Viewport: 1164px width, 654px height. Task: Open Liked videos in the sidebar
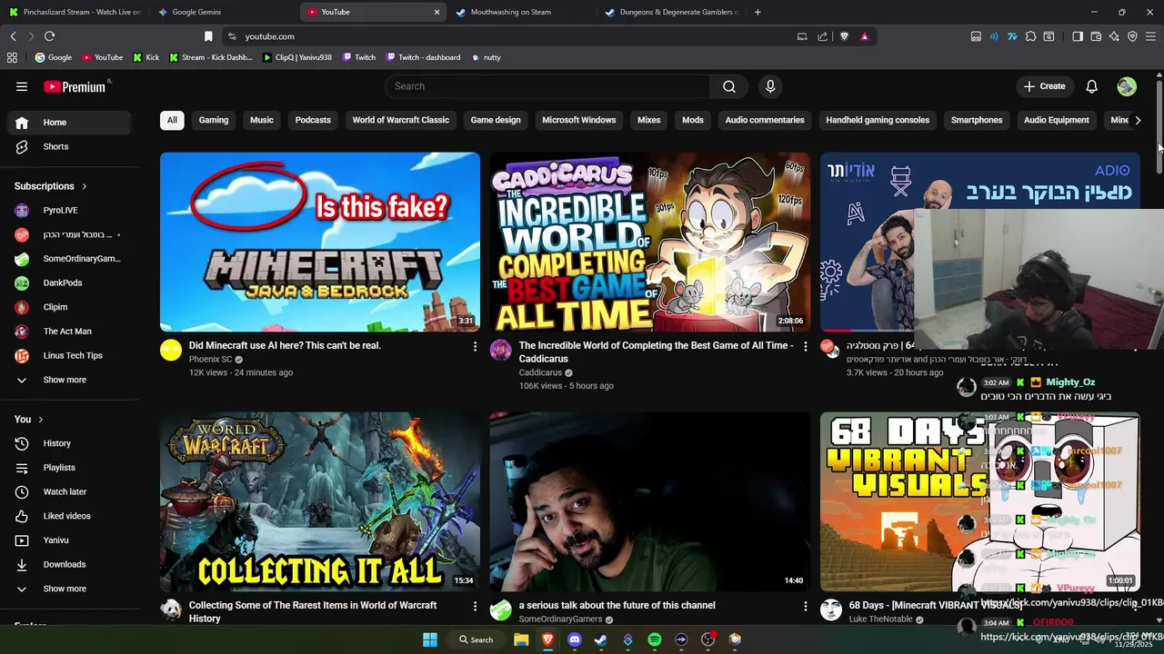(x=71, y=516)
